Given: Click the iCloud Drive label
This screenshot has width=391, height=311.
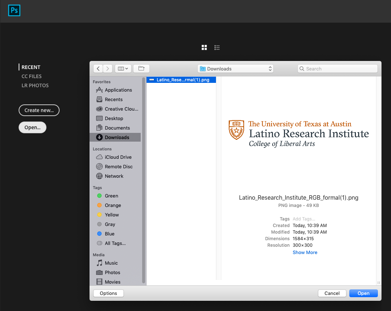Looking at the screenshot, I should [118, 157].
